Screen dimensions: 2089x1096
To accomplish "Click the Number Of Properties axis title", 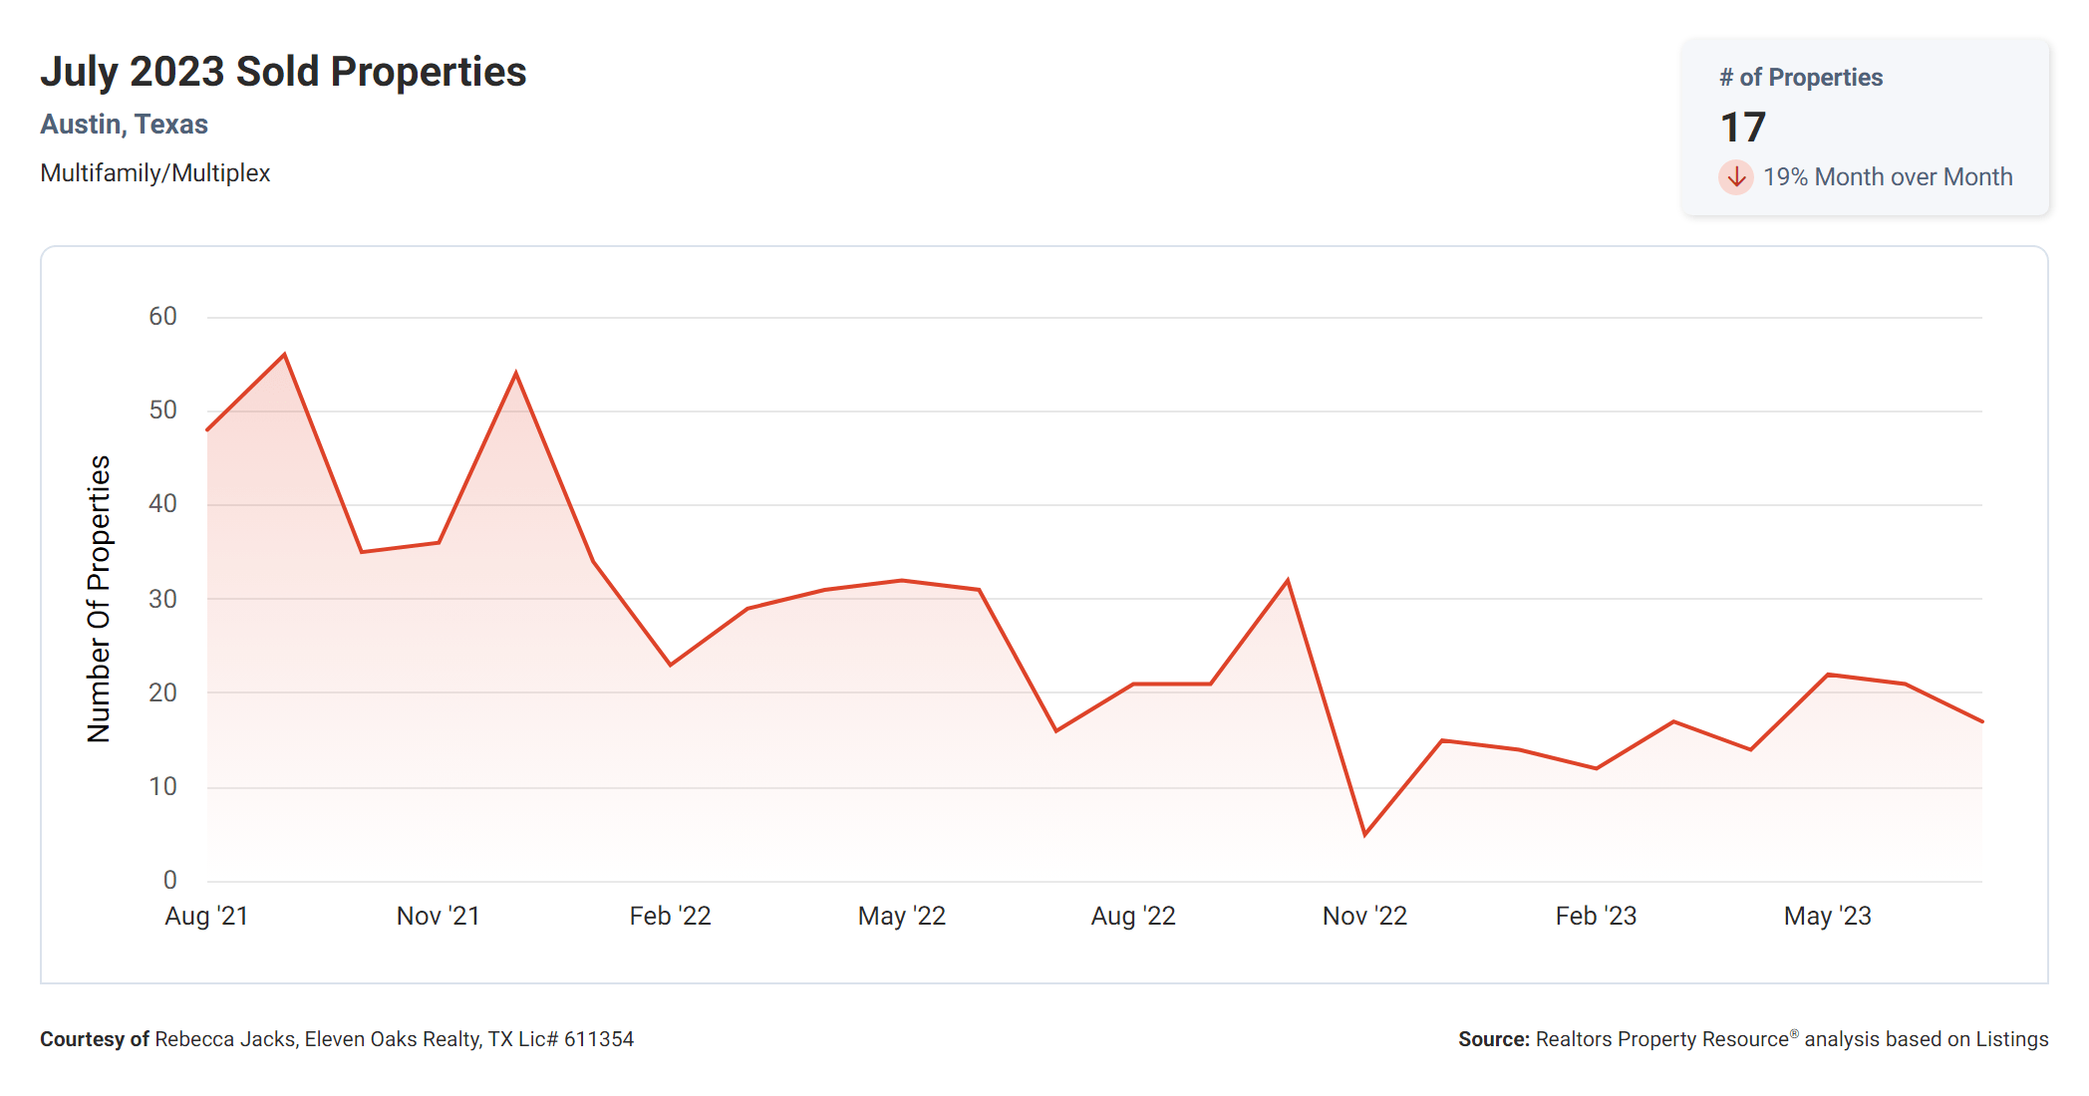I will (99, 599).
